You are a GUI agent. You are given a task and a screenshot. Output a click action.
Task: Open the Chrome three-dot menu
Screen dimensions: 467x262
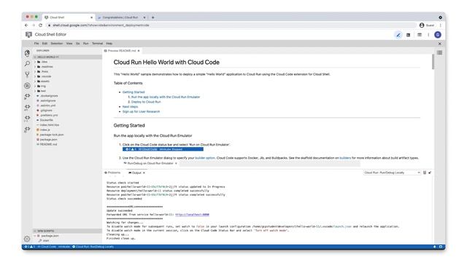point(441,25)
